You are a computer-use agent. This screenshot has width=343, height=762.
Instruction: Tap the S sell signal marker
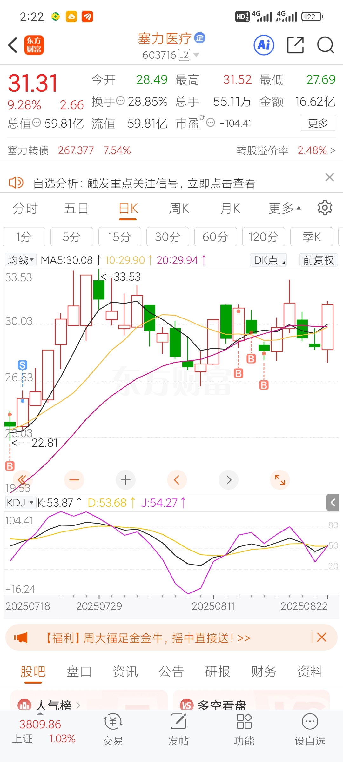pyautogui.click(x=23, y=365)
